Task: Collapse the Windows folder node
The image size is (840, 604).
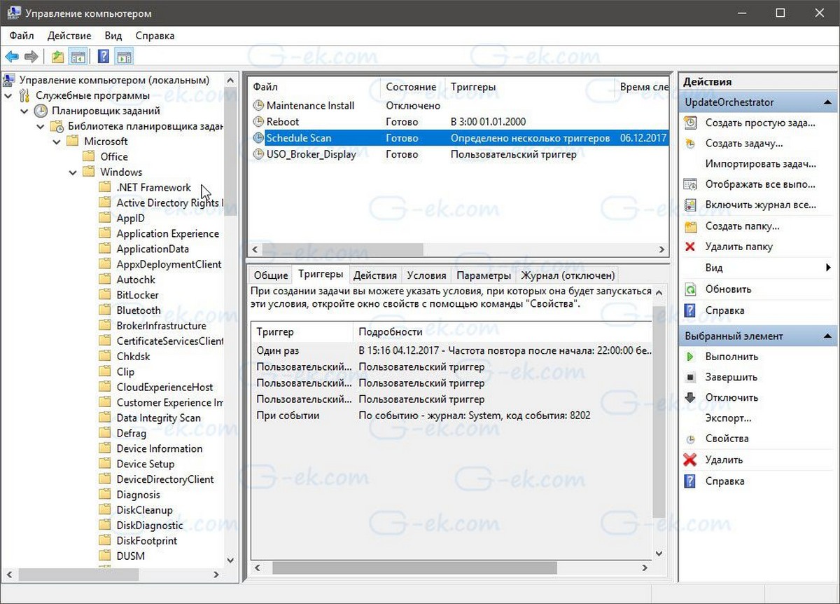Action: pyautogui.click(x=73, y=172)
